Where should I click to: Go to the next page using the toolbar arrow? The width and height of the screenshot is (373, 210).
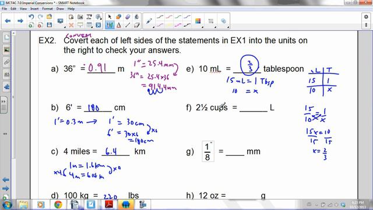[x=20, y=21]
